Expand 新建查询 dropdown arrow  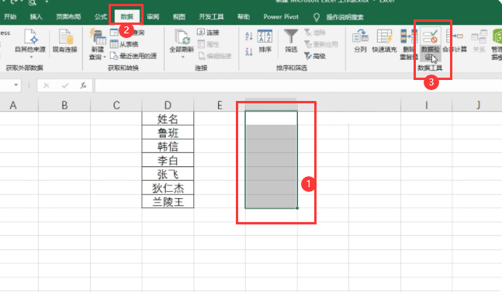click(105, 57)
